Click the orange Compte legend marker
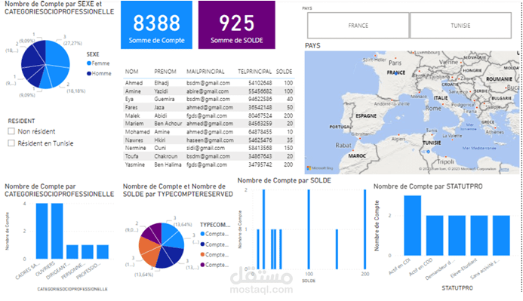523x301 pixels. 202,255
